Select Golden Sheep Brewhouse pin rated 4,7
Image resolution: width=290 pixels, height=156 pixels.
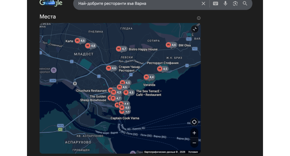116,98
